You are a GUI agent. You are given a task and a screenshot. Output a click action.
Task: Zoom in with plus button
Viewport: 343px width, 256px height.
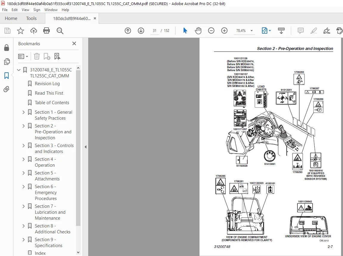click(x=224, y=31)
